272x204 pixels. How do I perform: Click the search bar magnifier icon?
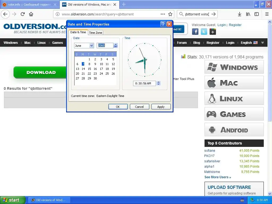click(x=181, y=14)
